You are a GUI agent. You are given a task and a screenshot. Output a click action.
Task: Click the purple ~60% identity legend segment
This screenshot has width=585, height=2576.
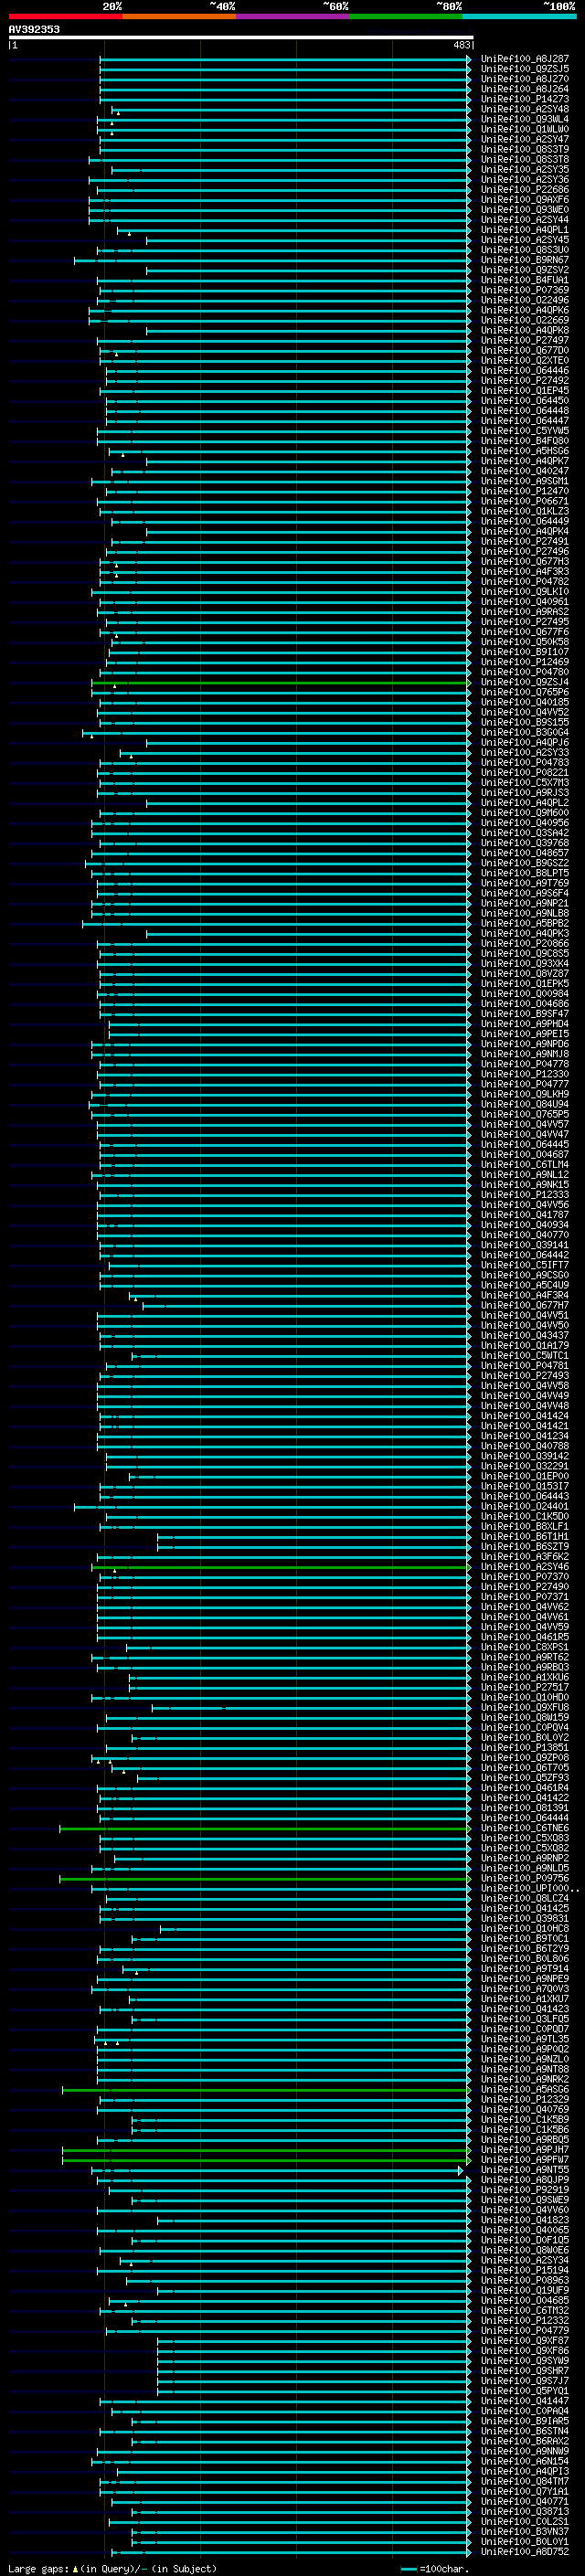click(x=292, y=16)
